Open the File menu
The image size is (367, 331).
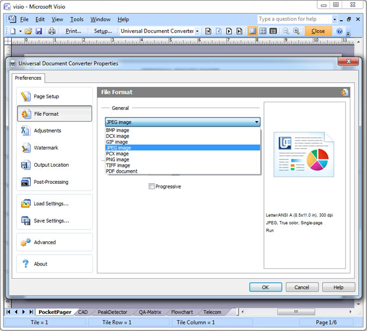24,20
